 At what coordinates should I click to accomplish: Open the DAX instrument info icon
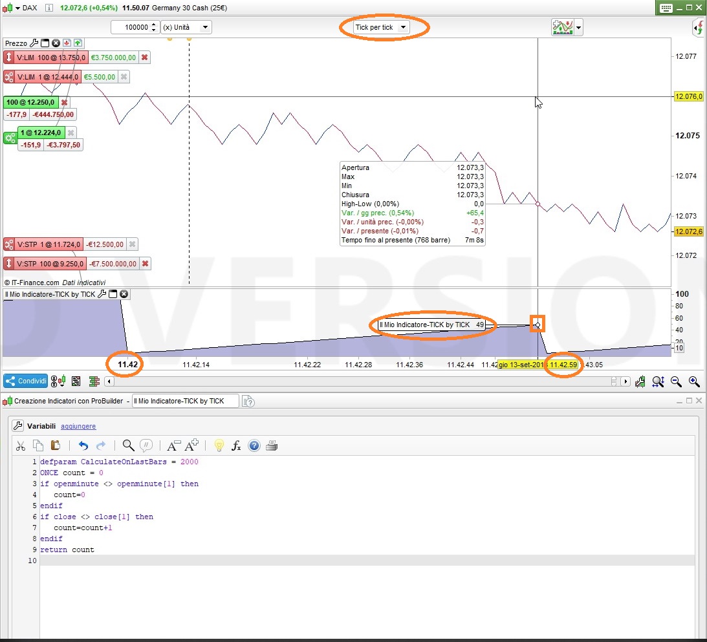49,8
